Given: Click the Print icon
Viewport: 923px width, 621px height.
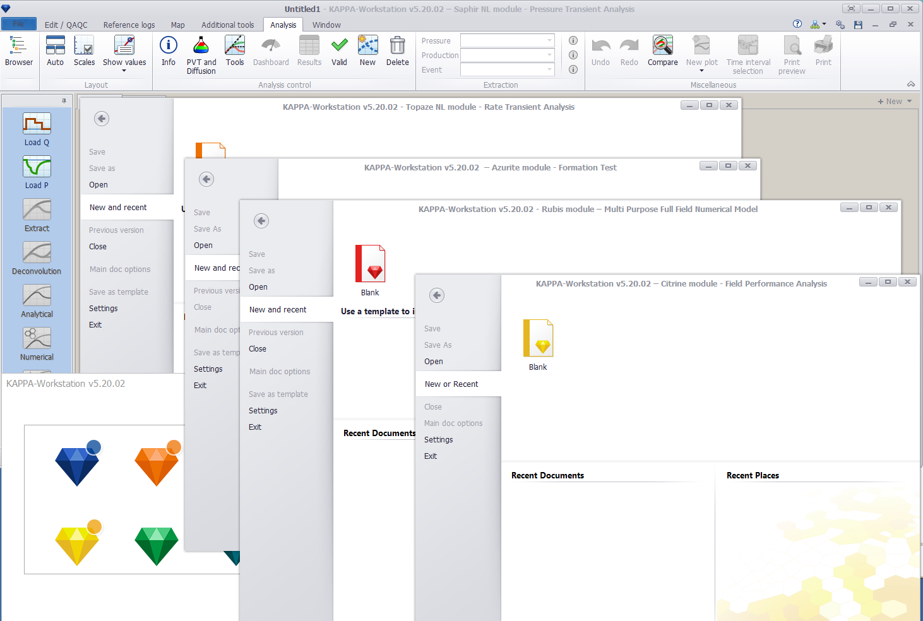Looking at the screenshot, I should pos(823,45).
